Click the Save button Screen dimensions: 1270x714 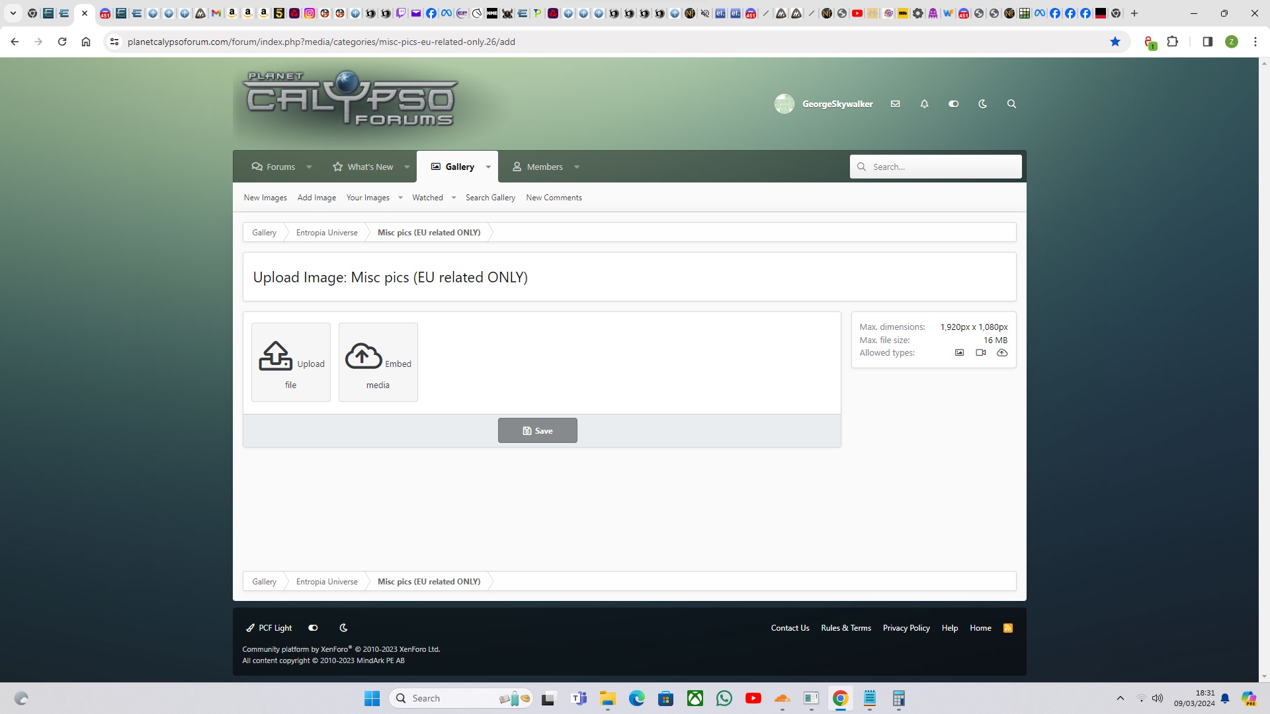[538, 430]
